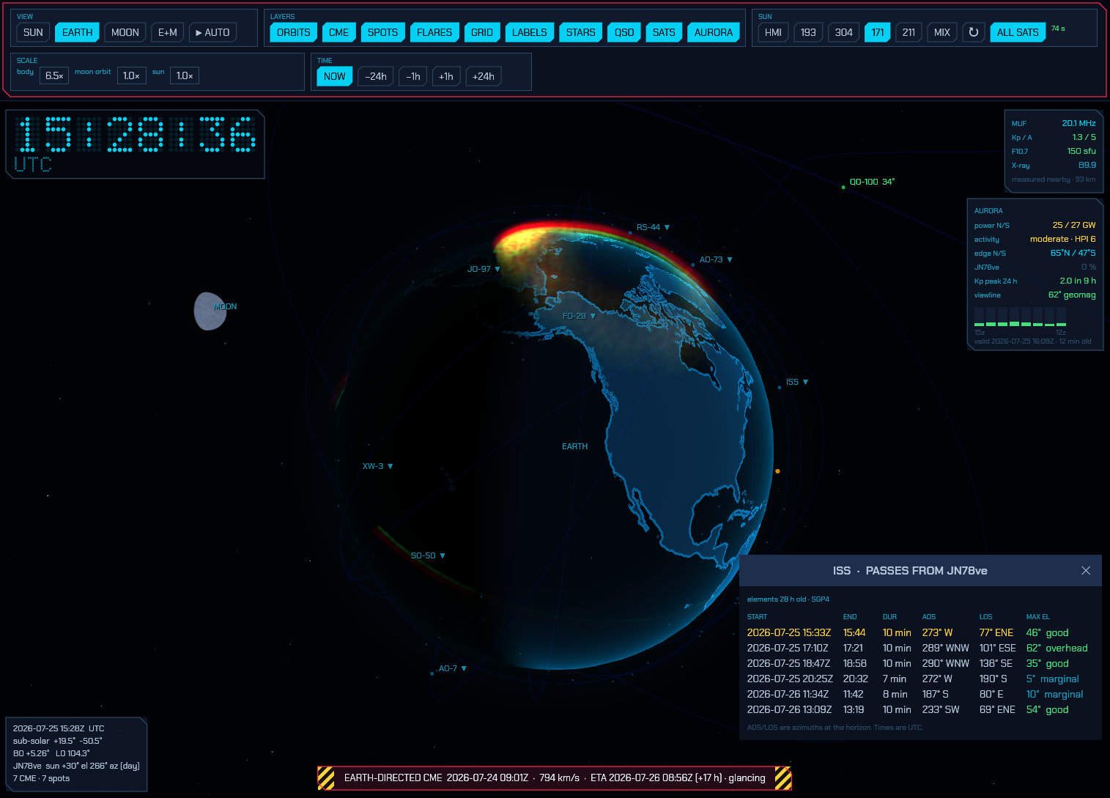Reset time to NOW
The height and width of the screenshot is (798, 1110).
tap(335, 76)
